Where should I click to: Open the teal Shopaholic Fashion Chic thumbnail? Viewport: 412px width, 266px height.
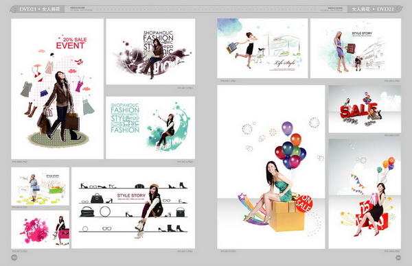click(150, 128)
